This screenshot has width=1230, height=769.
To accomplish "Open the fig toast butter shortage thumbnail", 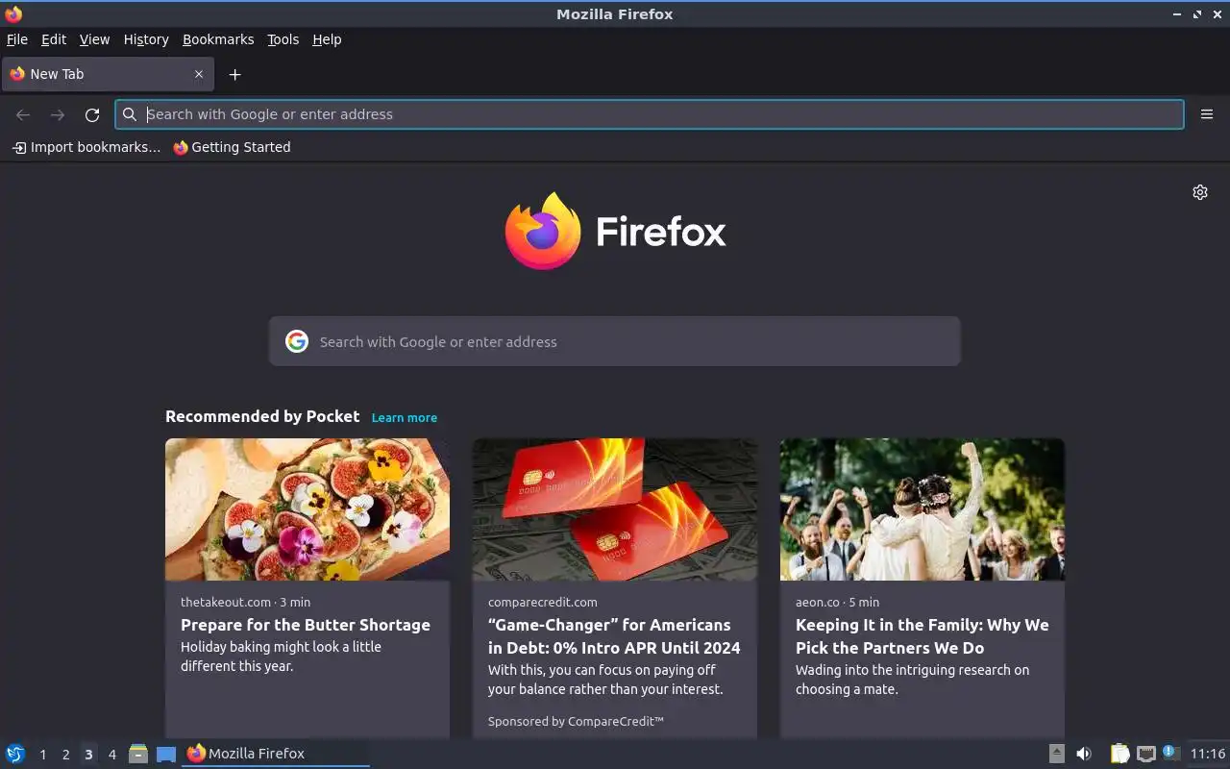I will coord(307,509).
